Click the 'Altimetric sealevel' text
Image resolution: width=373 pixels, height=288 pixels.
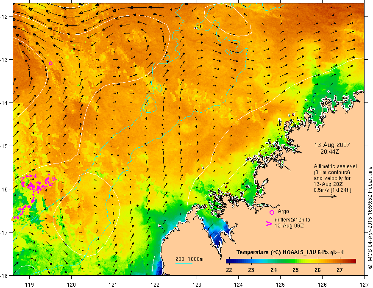pyautogui.click(x=335, y=166)
